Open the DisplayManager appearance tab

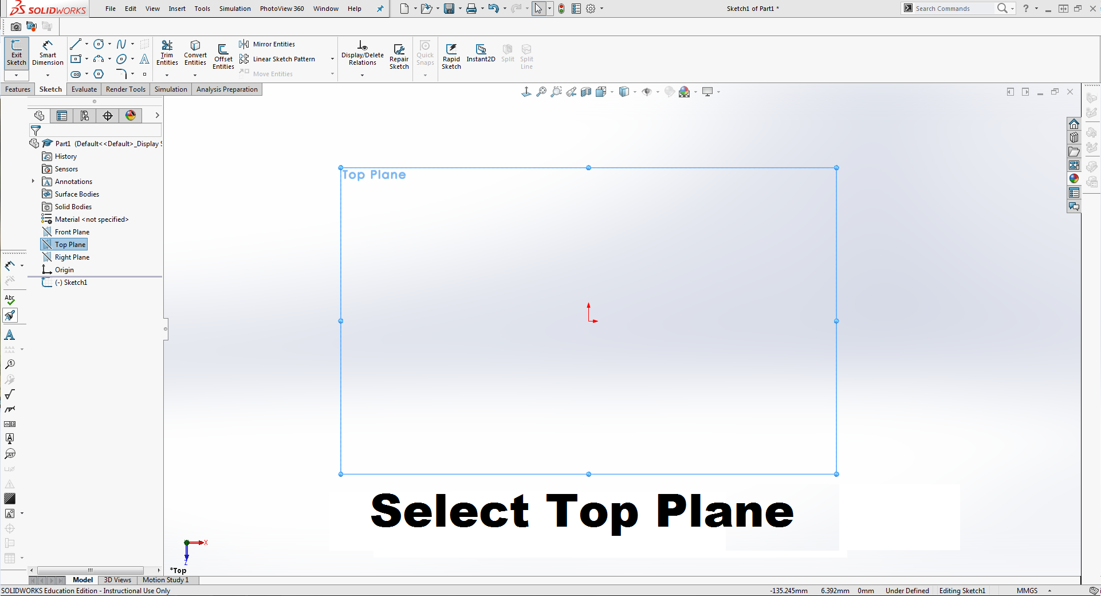(x=131, y=116)
